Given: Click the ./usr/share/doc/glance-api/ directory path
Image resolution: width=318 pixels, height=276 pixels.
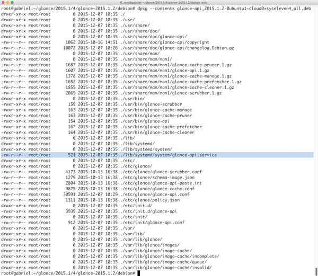Looking at the screenshot, I should click(x=154, y=37).
